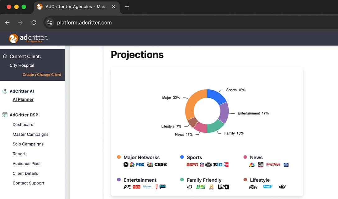This screenshot has height=199, width=338.
Task: Reload the page with the refresh button
Action: [34, 22]
